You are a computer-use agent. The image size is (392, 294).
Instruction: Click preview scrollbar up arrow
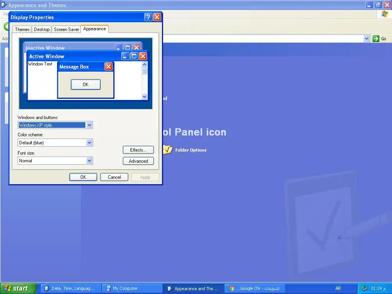coord(144,64)
